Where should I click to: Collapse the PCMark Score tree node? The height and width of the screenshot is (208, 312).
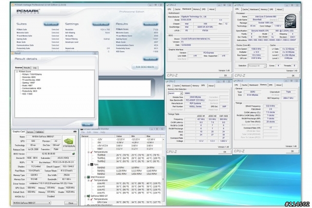(17, 72)
